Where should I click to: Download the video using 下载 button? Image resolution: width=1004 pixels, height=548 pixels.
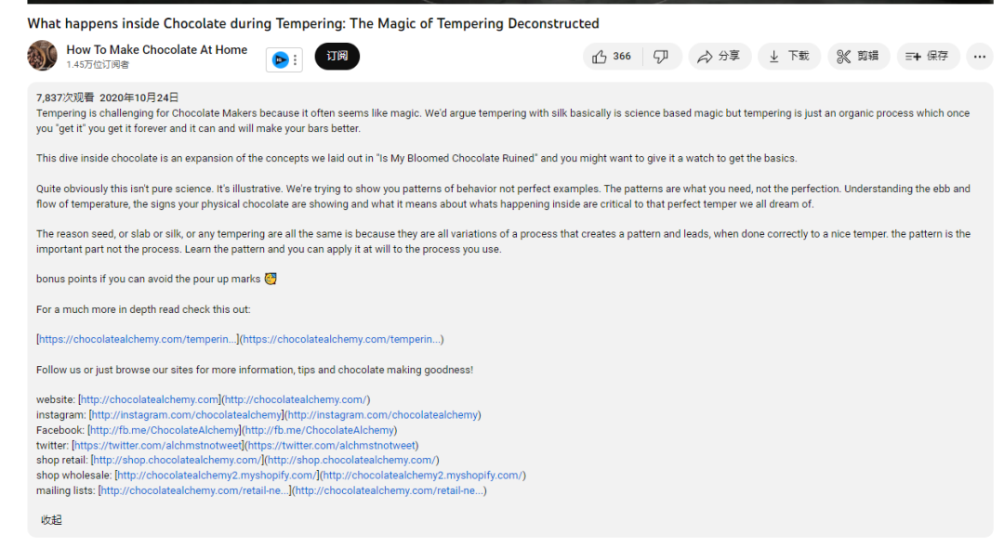coord(789,57)
